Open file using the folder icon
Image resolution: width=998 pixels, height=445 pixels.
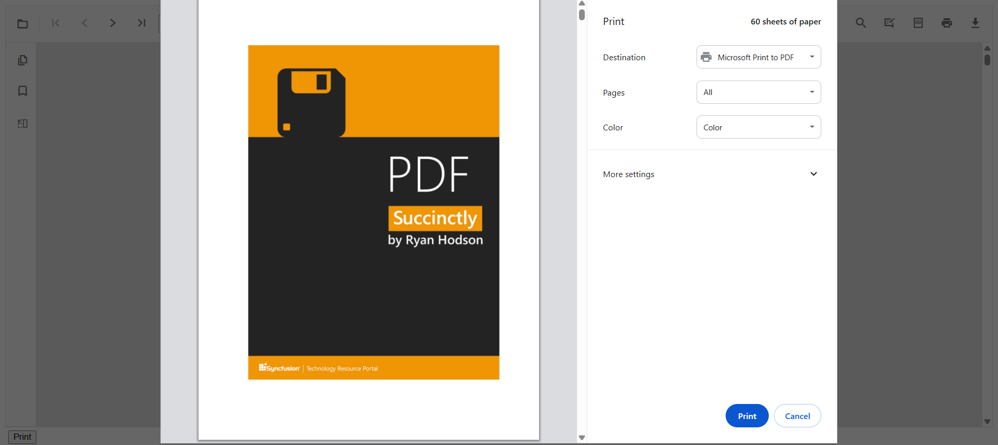click(22, 23)
